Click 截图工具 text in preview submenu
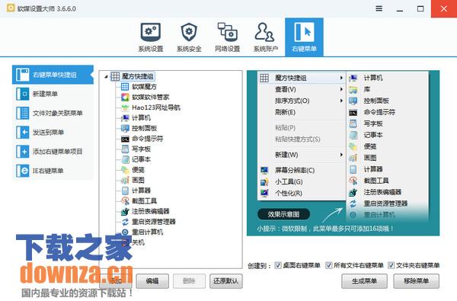The height and width of the screenshot is (301, 457). pos(376,181)
